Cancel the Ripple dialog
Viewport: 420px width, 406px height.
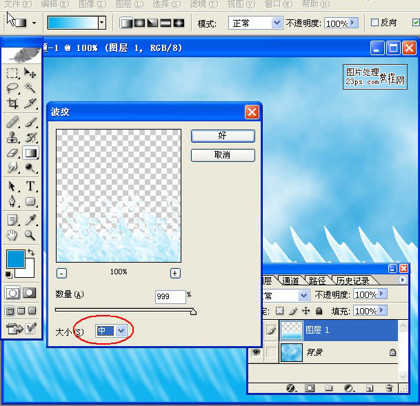[x=223, y=155]
